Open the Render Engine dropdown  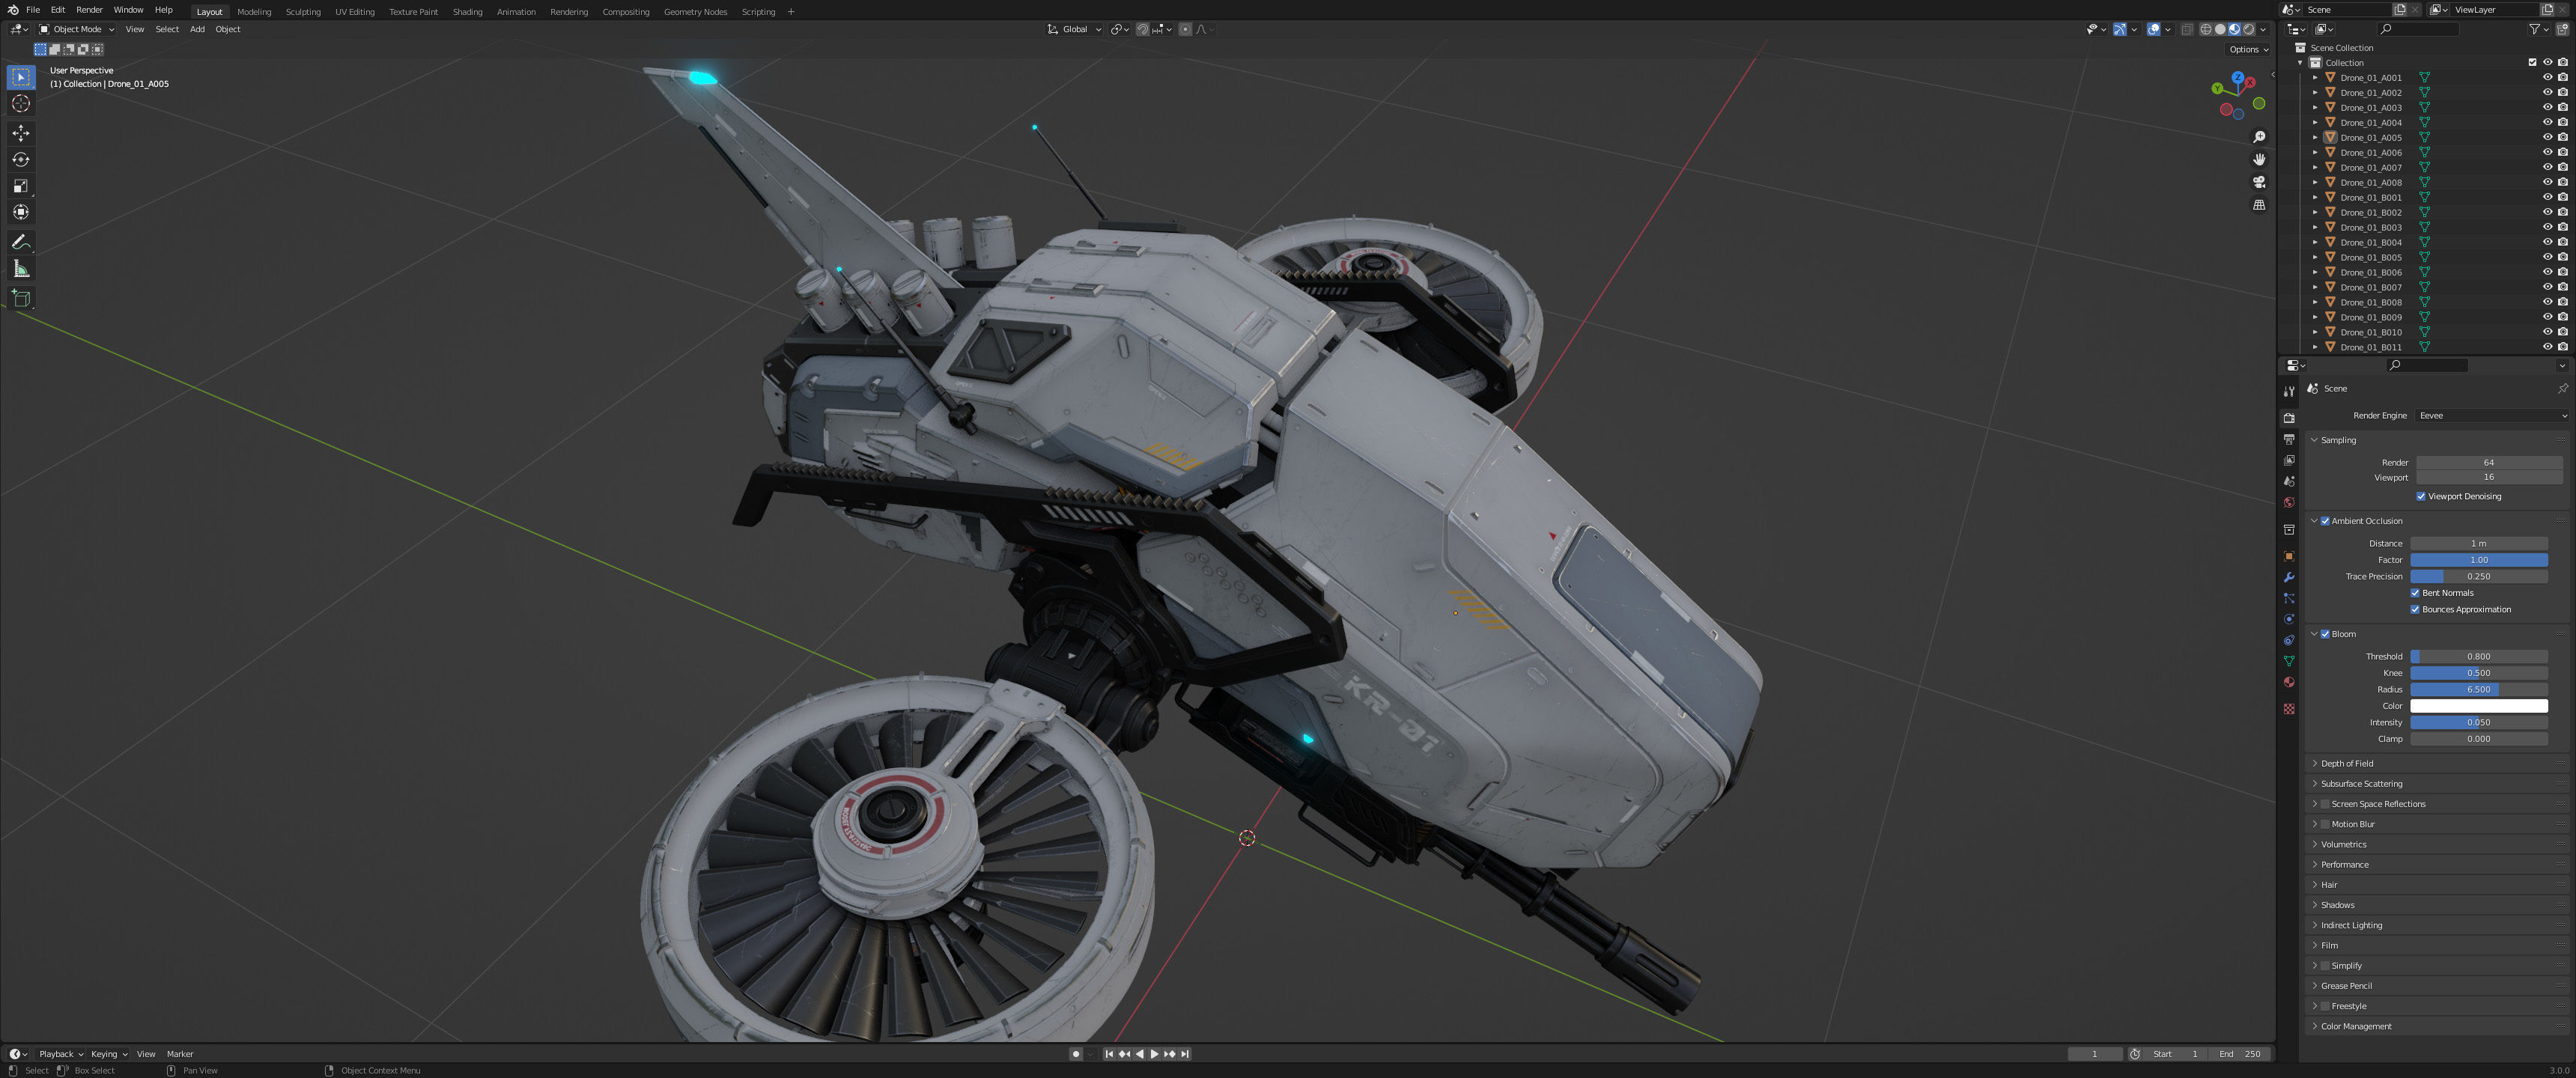(2491, 415)
